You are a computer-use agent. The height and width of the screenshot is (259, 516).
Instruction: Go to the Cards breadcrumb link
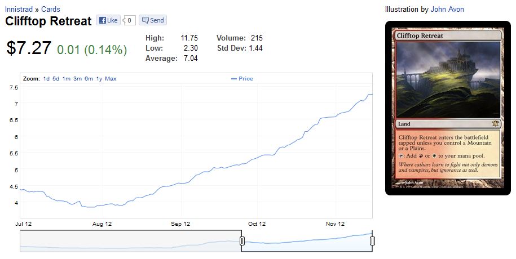[x=51, y=10]
